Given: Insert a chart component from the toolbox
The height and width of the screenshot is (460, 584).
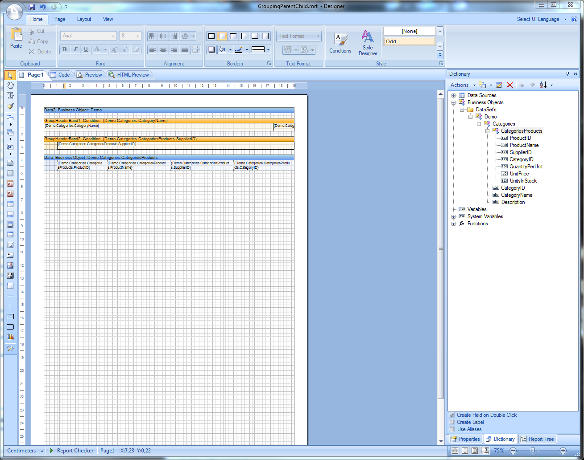Looking at the screenshot, I should (10, 337).
